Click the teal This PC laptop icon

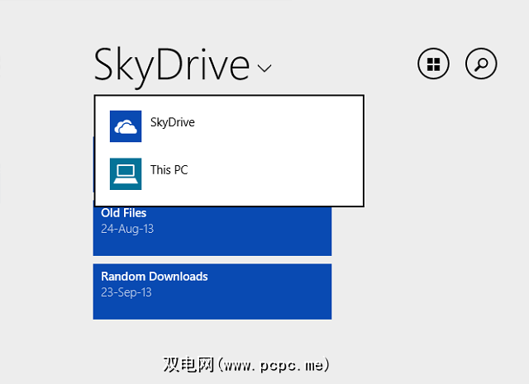click(126, 173)
